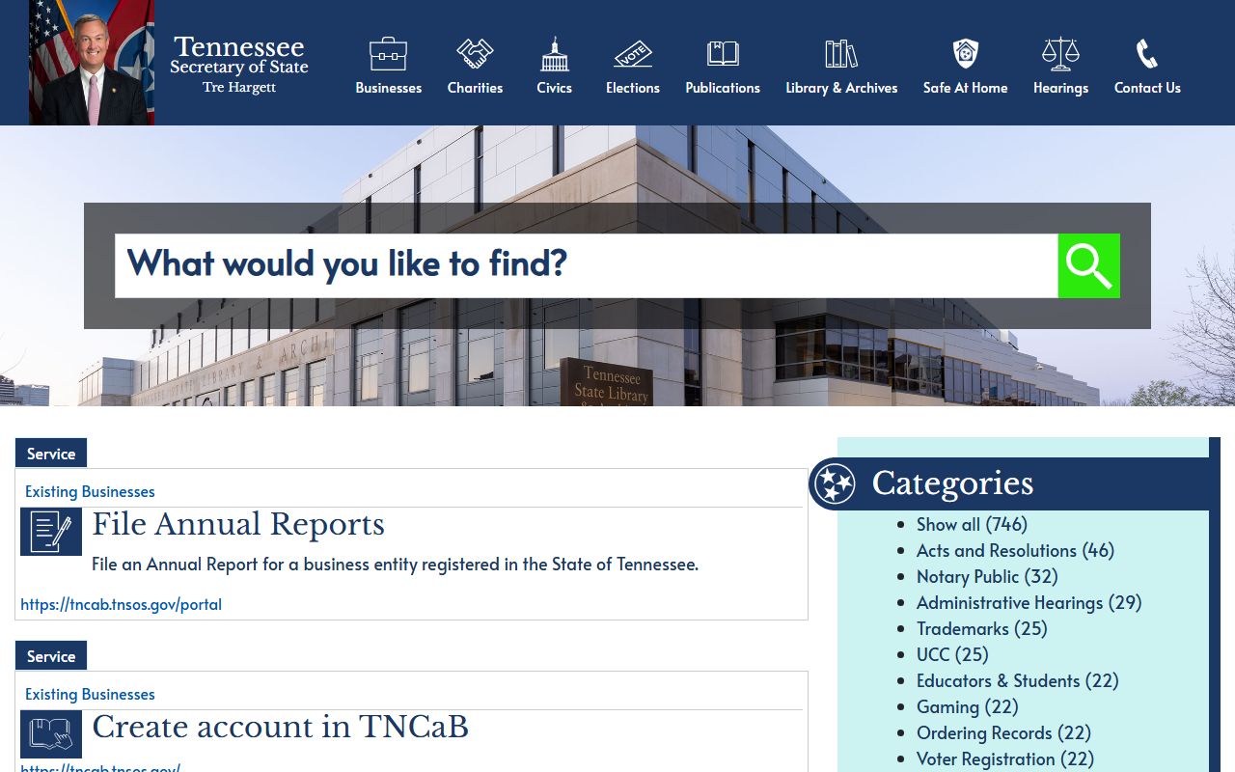Click the Safe At Home shield icon
This screenshot has width=1235, height=772.
tap(965, 54)
